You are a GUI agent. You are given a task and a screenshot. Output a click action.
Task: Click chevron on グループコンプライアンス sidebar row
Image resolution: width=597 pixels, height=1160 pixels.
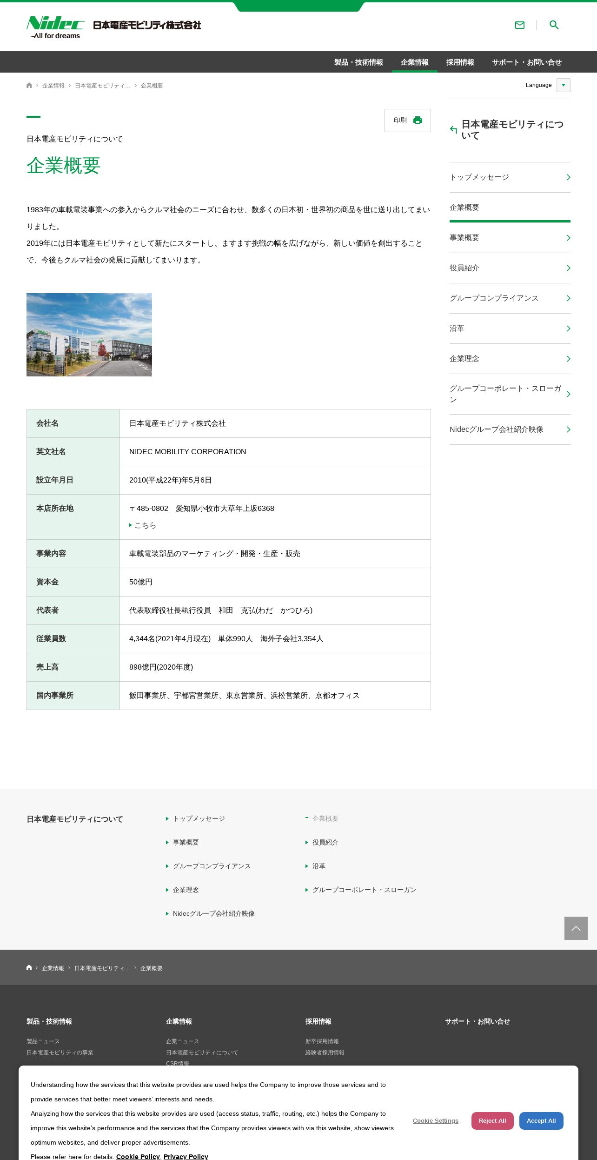pos(568,298)
